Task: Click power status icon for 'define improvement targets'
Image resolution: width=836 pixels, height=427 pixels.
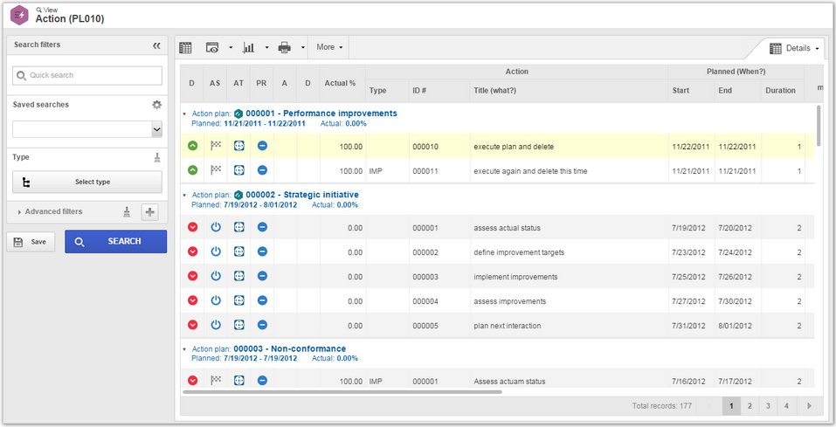Action: click(x=216, y=251)
